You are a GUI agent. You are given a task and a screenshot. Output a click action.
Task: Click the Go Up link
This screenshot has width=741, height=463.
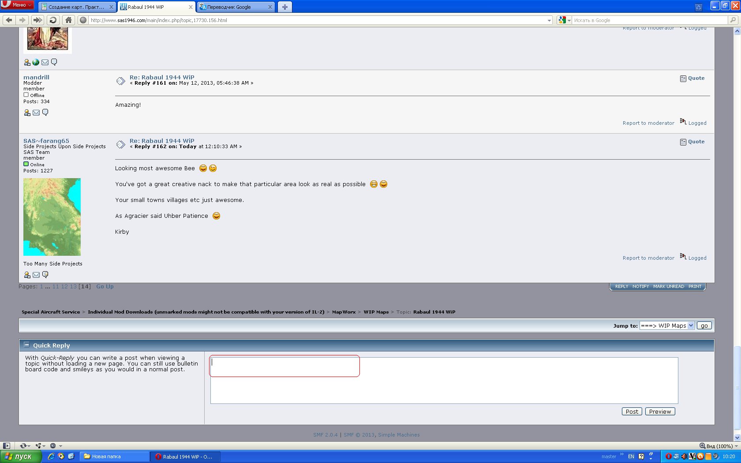click(105, 287)
